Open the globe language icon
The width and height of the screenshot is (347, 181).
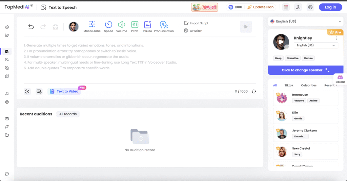(310, 7)
